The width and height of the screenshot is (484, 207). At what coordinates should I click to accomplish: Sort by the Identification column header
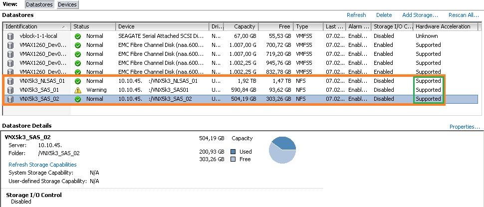pos(35,26)
